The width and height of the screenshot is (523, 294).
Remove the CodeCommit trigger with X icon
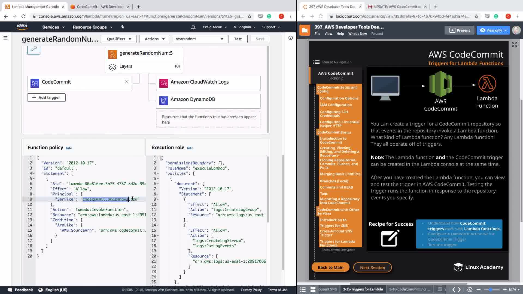click(x=126, y=82)
